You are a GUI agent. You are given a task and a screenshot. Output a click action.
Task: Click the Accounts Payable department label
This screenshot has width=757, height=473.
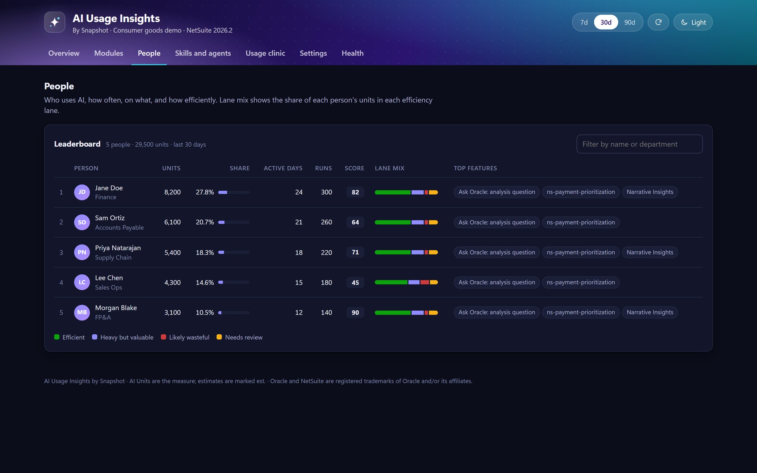pos(119,227)
